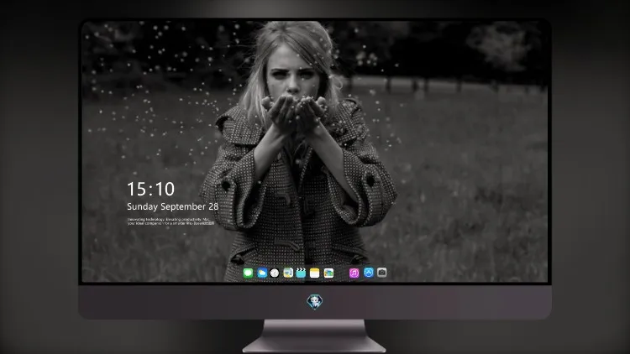Launch the Maps app from the dock
Image resolution: width=630 pixels, height=354 pixels.
pos(288,273)
